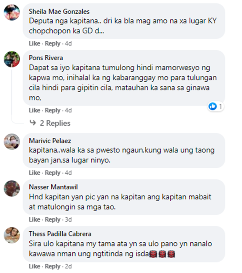Screen dimensions: 242x273
Task: Expand 2 Replies under Pons Rivera comment
Action: pos(55,123)
